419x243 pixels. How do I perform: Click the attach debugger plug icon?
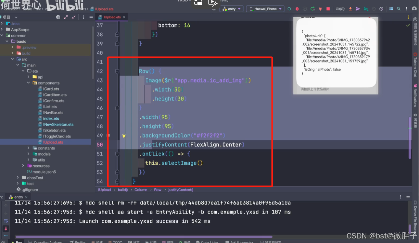tap(320, 9)
